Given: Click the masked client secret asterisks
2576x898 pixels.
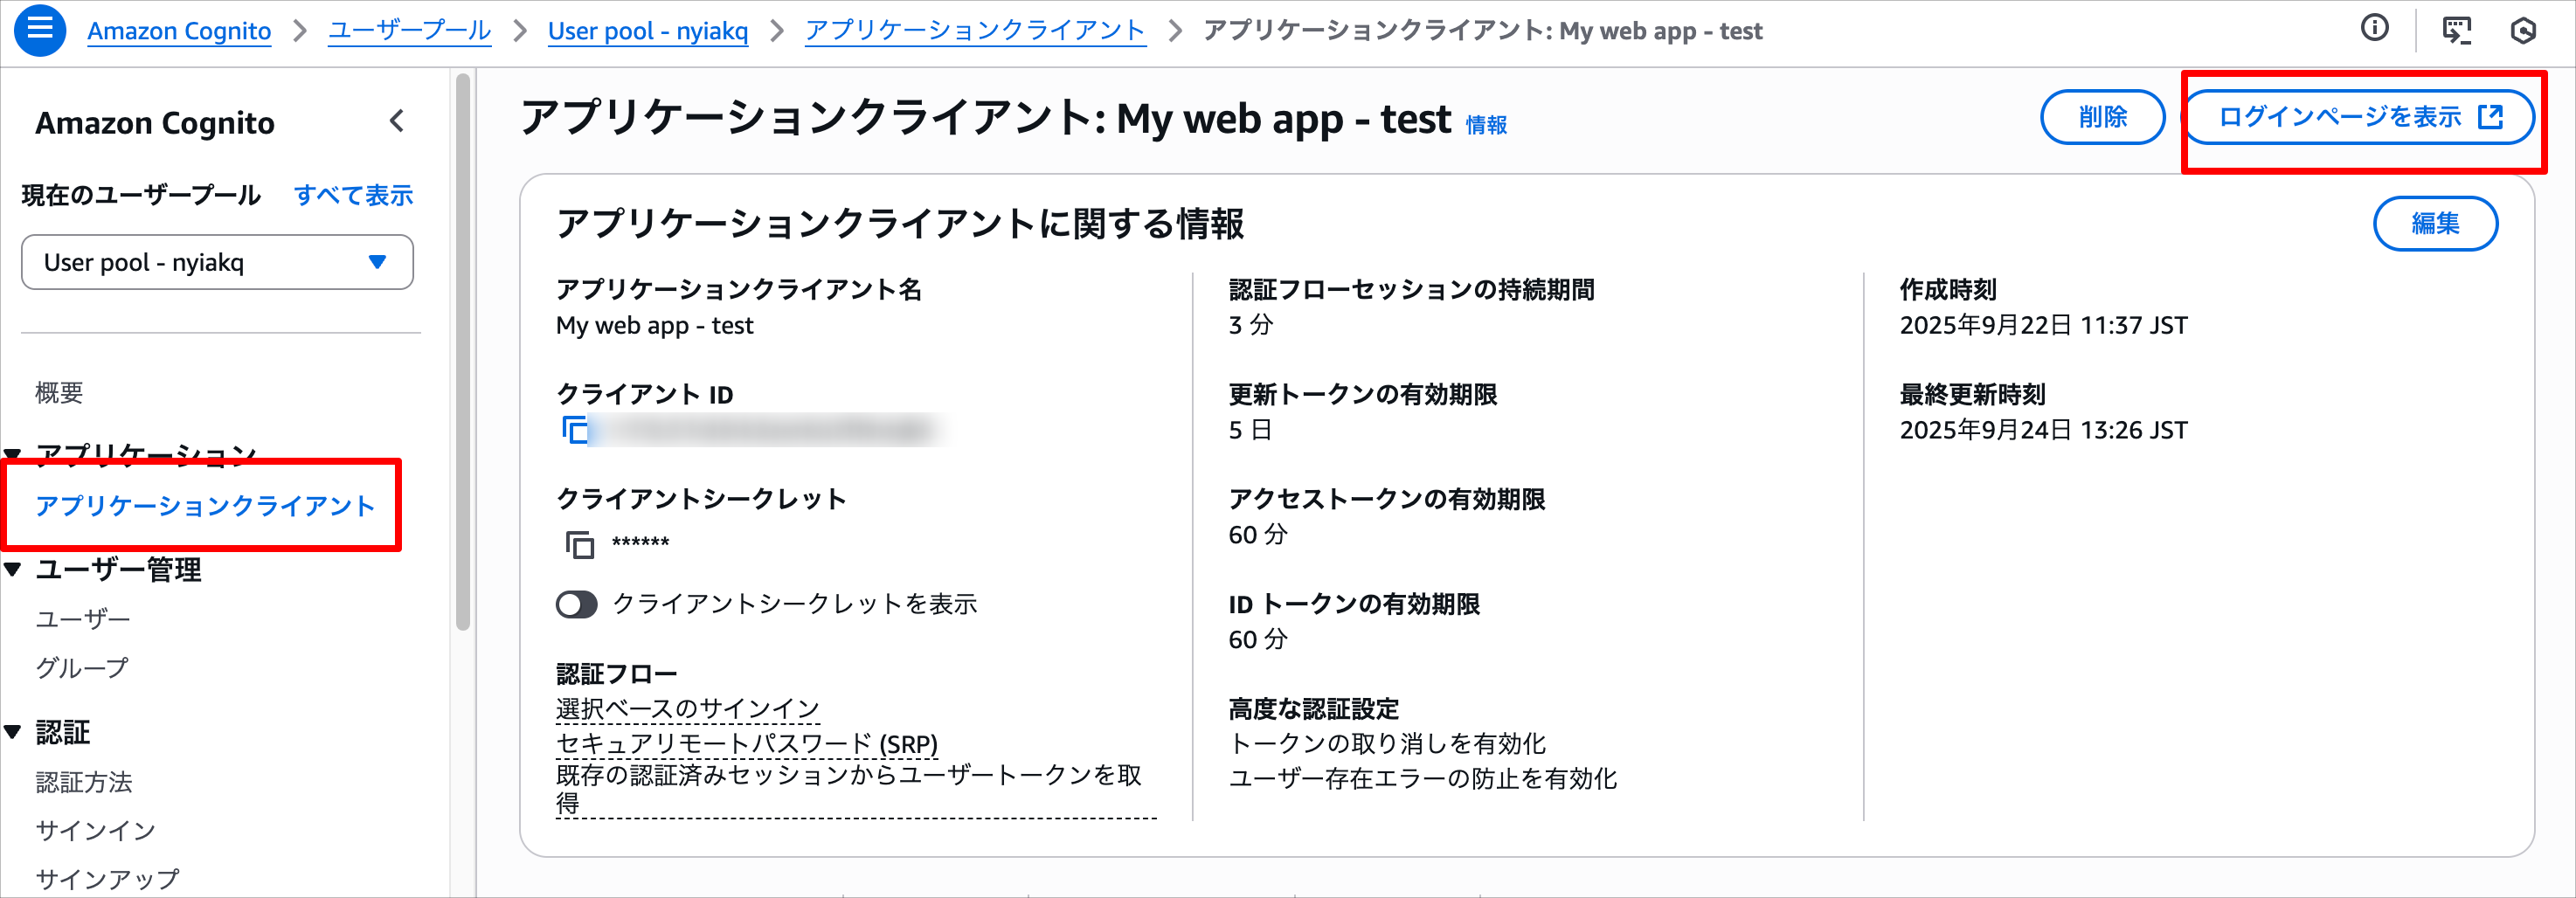Looking at the screenshot, I should 640,543.
